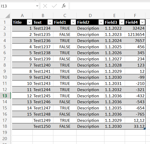Open the Field3 column filter dropdown

pos(122,22)
